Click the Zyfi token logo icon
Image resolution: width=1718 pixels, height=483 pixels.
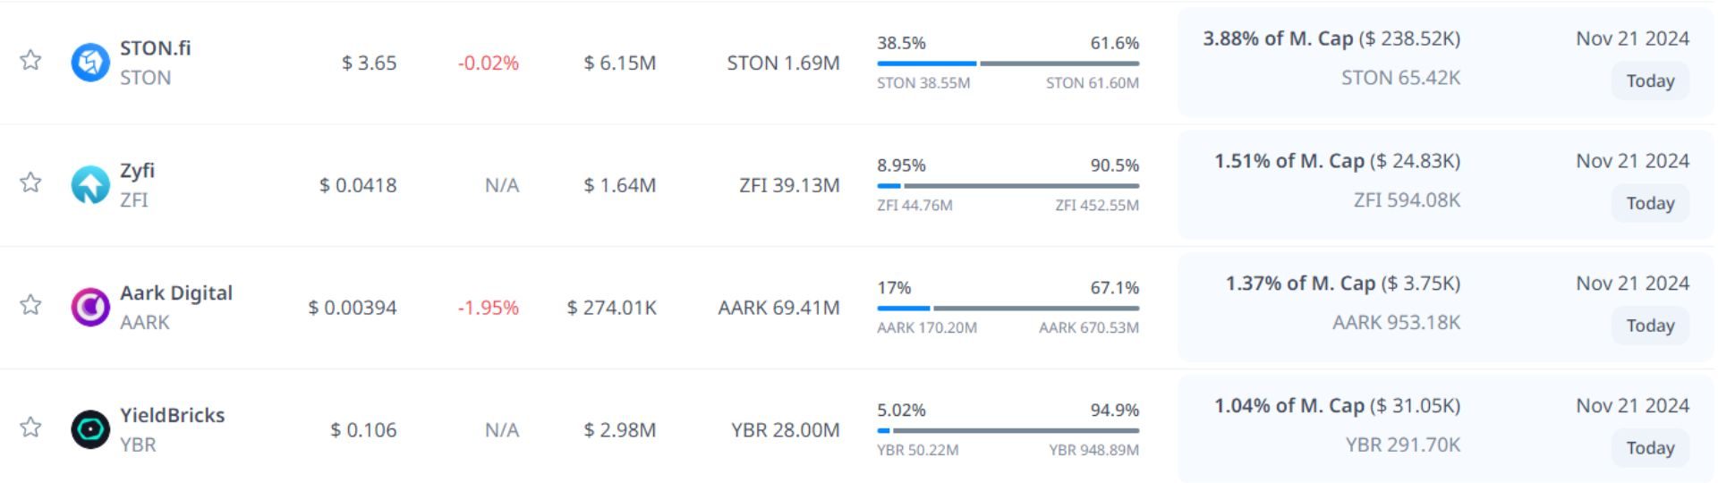[90, 185]
